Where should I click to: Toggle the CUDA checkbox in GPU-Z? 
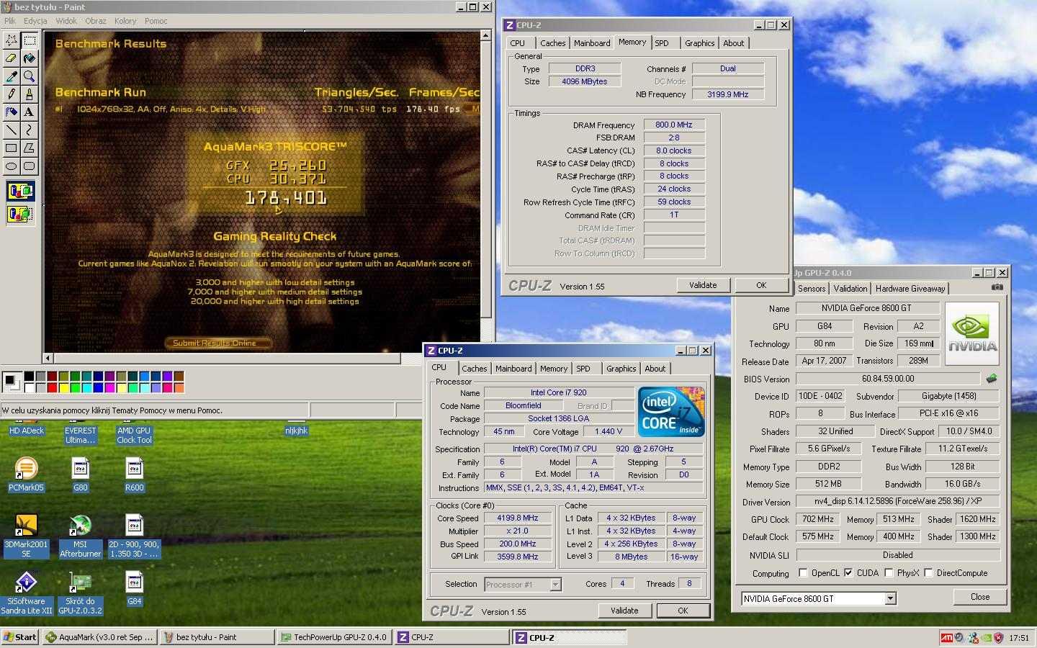(x=848, y=573)
